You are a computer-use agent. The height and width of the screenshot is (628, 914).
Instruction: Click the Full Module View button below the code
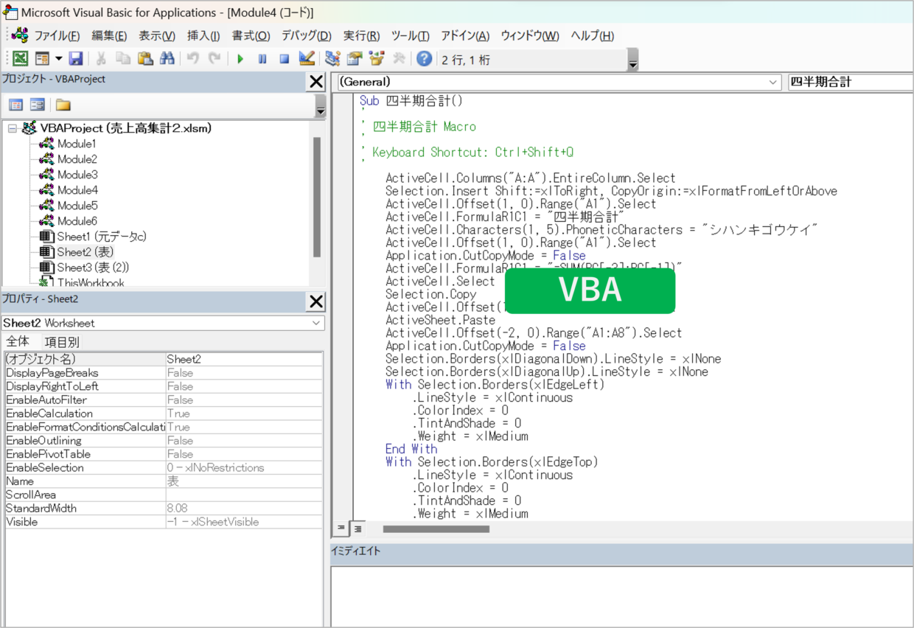(357, 528)
